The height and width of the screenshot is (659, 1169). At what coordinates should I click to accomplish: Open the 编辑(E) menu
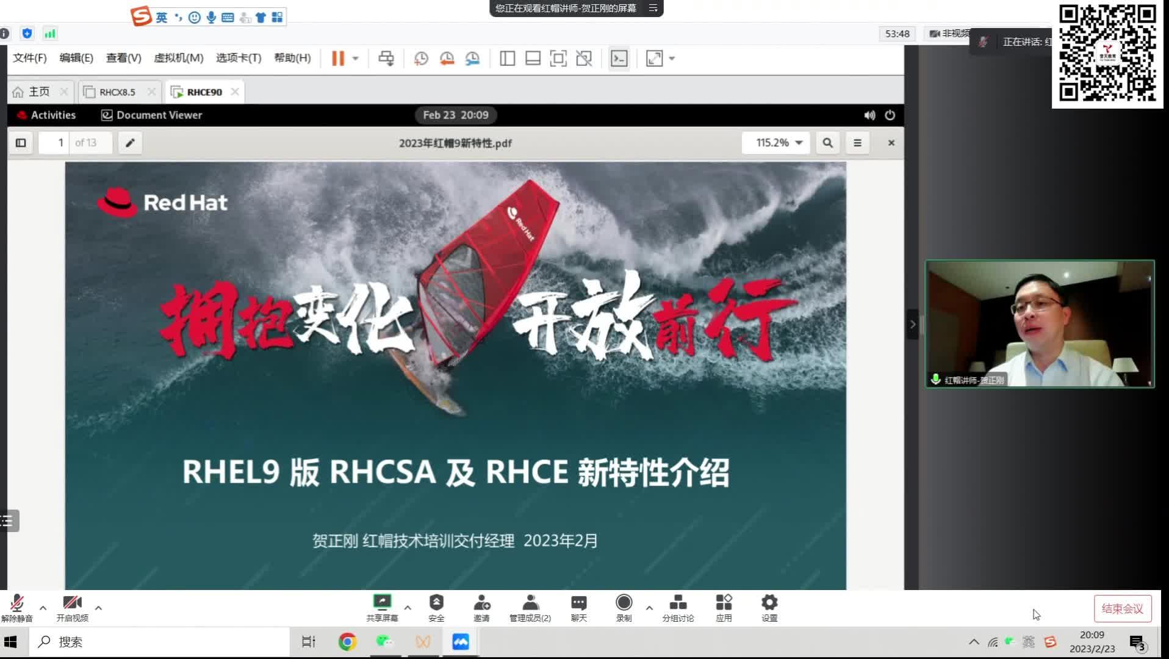coord(76,58)
